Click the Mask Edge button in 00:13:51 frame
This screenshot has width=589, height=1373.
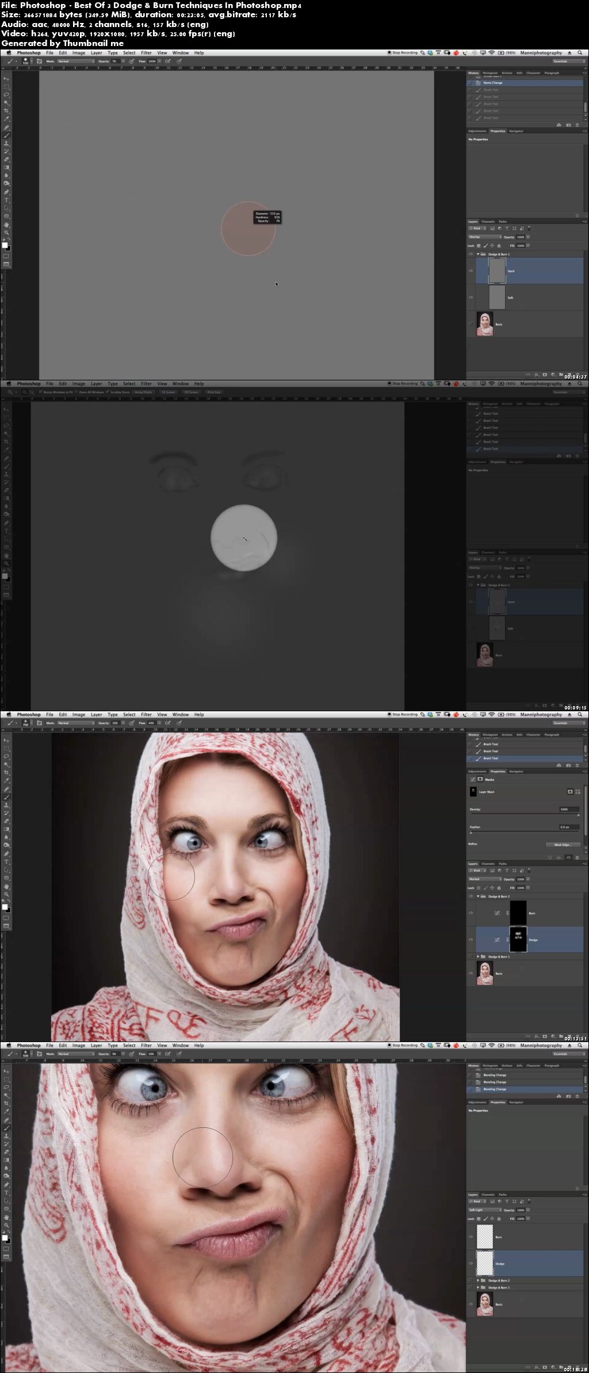pos(563,845)
